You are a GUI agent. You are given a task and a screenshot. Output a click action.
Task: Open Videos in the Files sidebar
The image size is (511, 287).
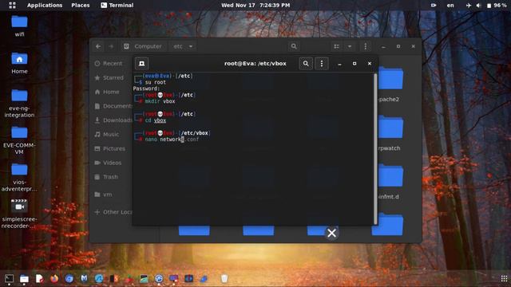[112, 163]
